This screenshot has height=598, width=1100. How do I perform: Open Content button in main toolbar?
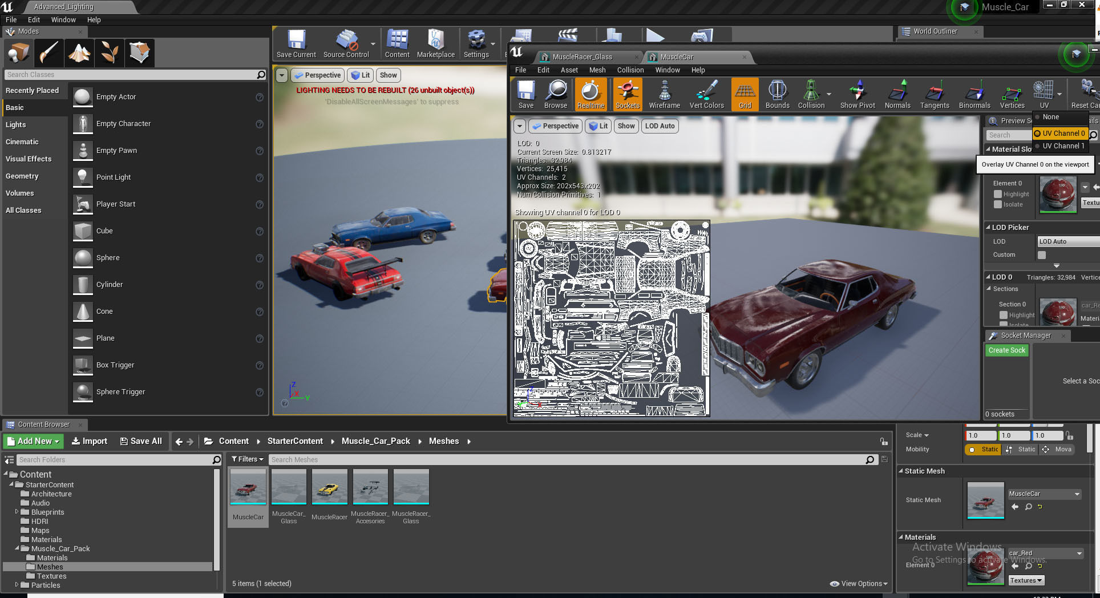tap(397, 44)
